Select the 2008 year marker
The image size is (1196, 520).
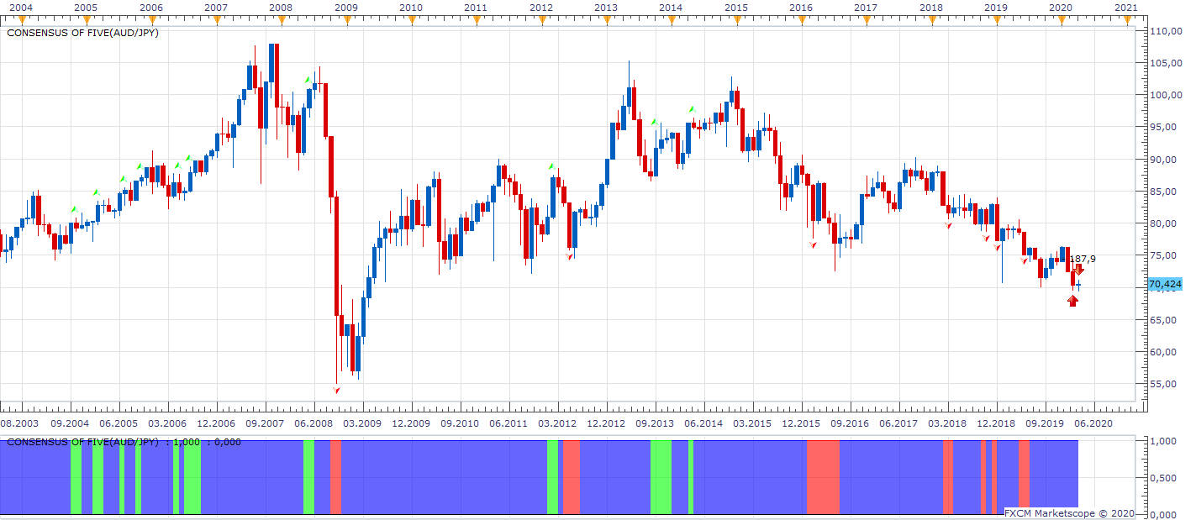tap(281, 7)
